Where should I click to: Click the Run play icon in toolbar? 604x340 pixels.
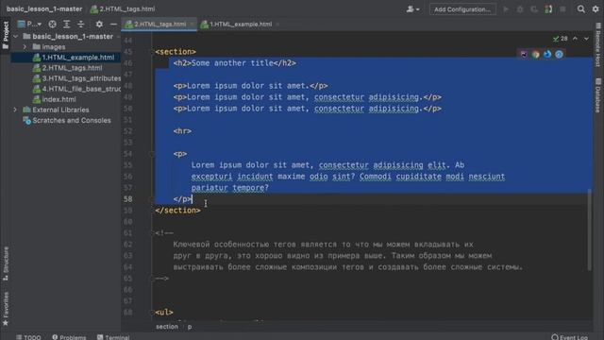(x=506, y=9)
